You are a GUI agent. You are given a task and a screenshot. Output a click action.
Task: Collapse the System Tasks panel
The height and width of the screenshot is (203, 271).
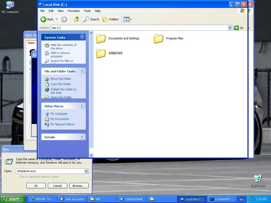(x=82, y=37)
